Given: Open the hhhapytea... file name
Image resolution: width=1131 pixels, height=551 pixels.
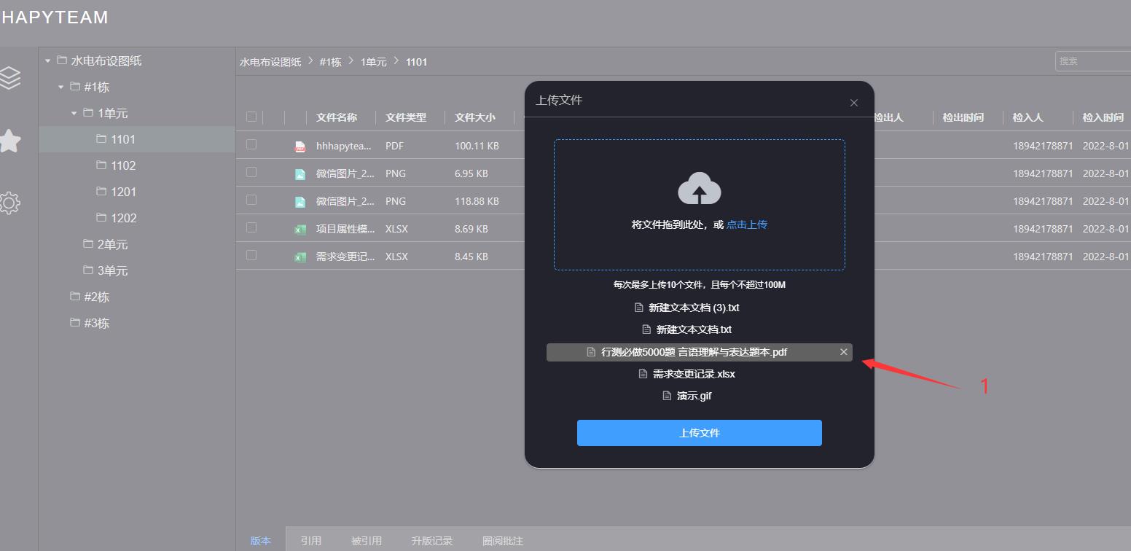Looking at the screenshot, I should 344,146.
